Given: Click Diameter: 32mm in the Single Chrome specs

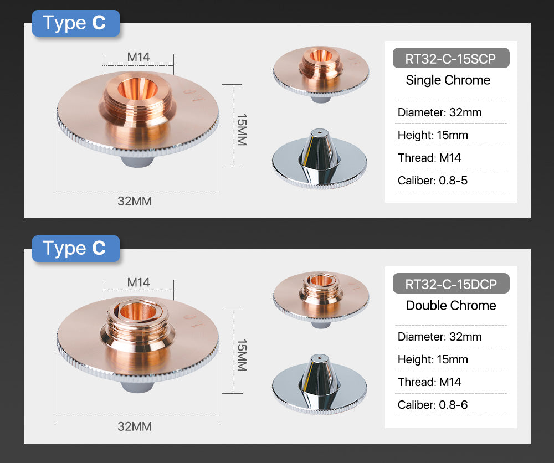Looking at the screenshot, I should (439, 112).
